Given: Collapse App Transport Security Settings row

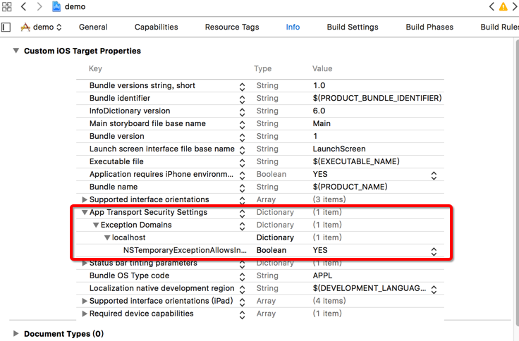Looking at the screenshot, I should (x=85, y=212).
